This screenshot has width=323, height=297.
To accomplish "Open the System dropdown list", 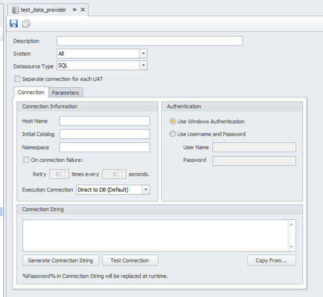I will 143,54.
